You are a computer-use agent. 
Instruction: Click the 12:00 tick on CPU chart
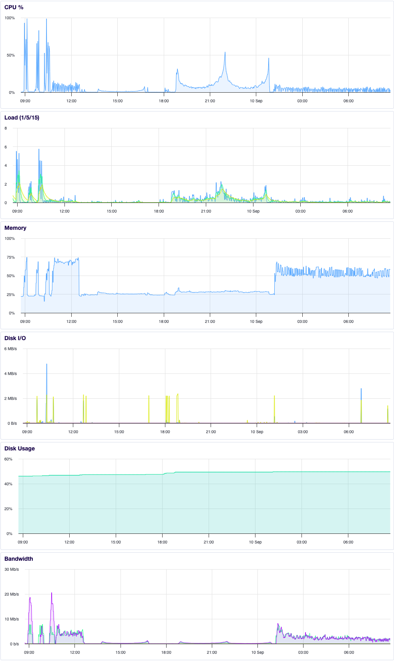[x=71, y=101]
